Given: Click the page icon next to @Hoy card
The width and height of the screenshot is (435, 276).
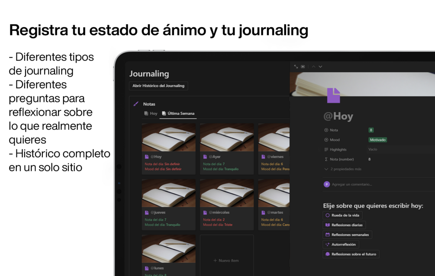Looking at the screenshot, I should click(147, 157).
